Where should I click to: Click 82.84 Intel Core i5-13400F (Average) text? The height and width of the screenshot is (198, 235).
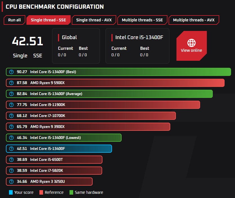pos(50,94)
